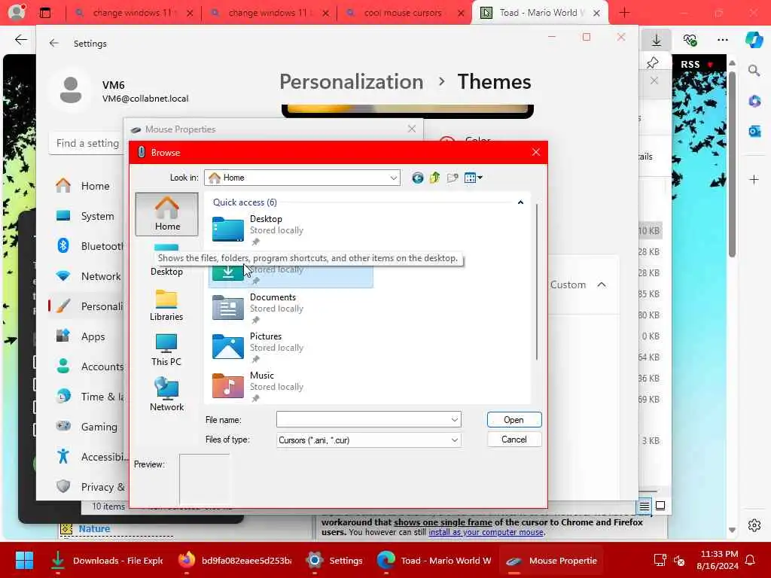
Task: Open the tab actions menu icon
Action: coord(44,13)
